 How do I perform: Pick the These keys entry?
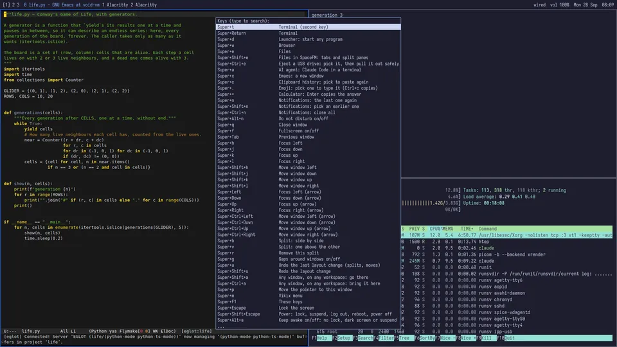click(x=308, y=302)
